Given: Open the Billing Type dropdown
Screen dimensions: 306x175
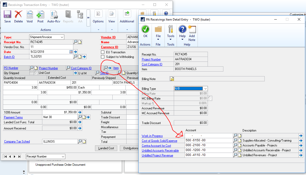Looking at the screenshot, I should click(205, 89).
